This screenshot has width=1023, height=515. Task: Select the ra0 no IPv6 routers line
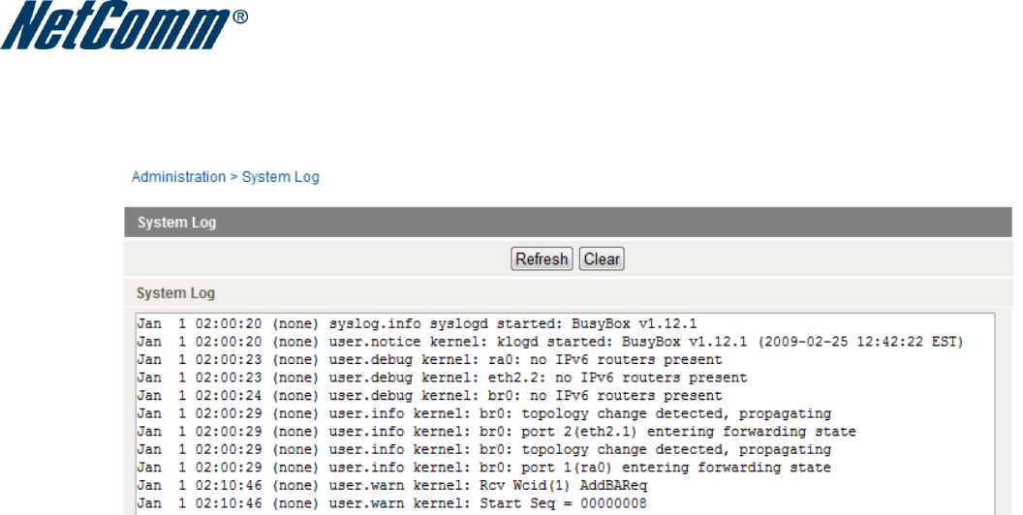(x=429, y=360)
